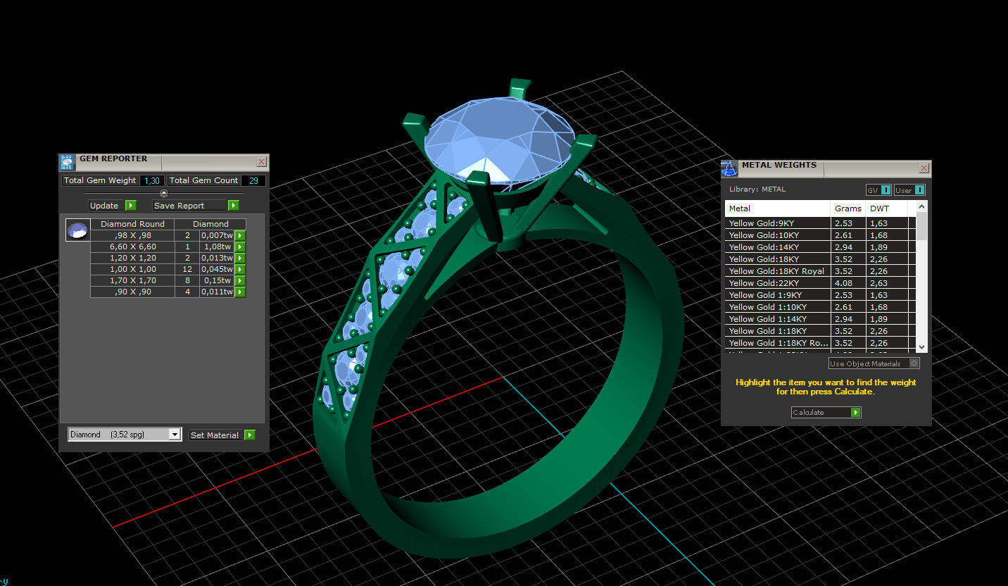
Task: Click the ,90 X ,90 gem size cell
Action: (x=132, y=292)
